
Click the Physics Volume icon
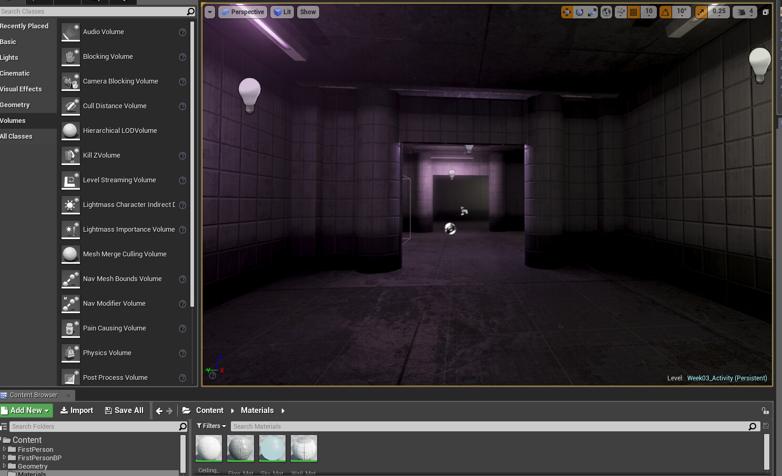coord(70,353)
